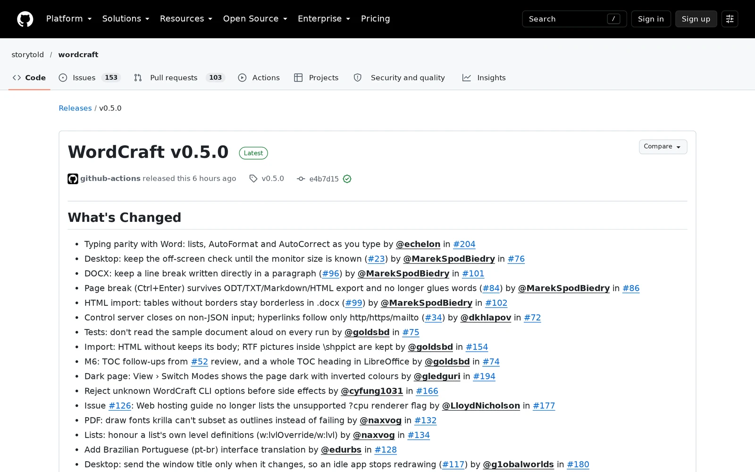
Task: Open pull request #180 link
Action: pos(578,464)
